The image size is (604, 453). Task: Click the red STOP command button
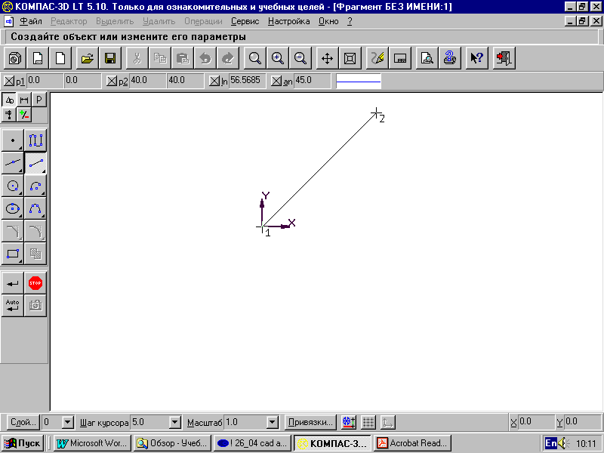(x=35, y=283)
